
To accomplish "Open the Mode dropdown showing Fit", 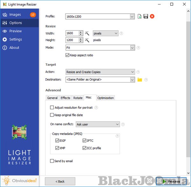I will tap(132, 48).
